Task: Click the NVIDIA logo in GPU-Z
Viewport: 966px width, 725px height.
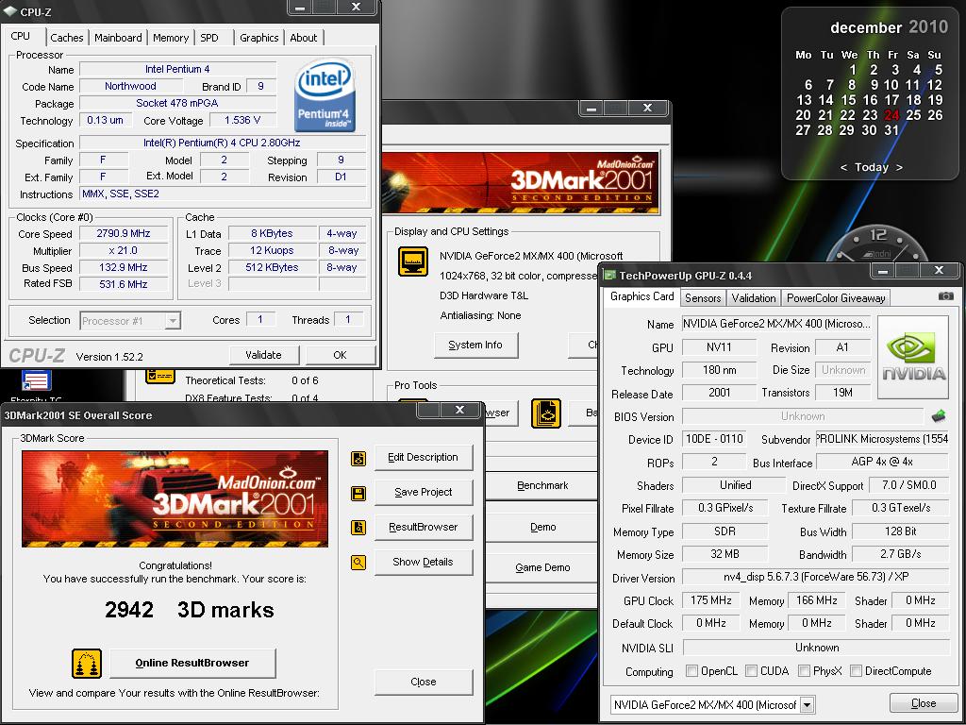Action: pyautogui.click(x=913, y=357)
